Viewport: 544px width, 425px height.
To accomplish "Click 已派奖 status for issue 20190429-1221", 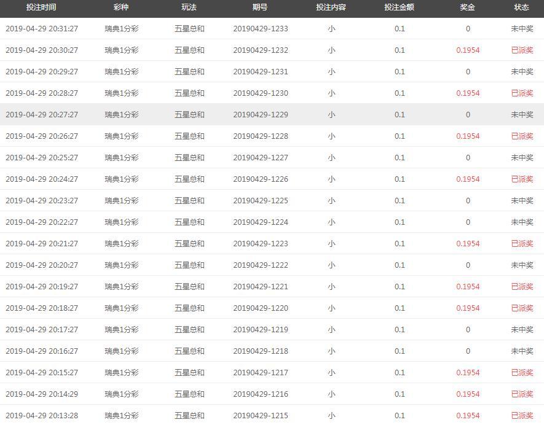I will point(522,287).
